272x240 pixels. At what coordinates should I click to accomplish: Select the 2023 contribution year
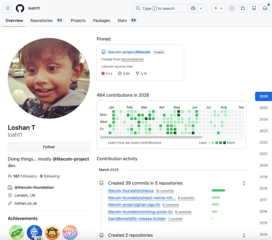pyautogui.click(x=263, y=131)
